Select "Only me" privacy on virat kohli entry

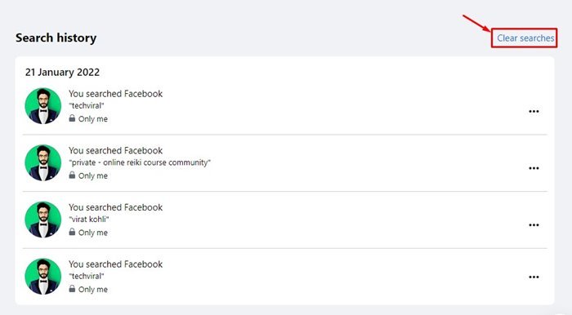tap(93, 233)
